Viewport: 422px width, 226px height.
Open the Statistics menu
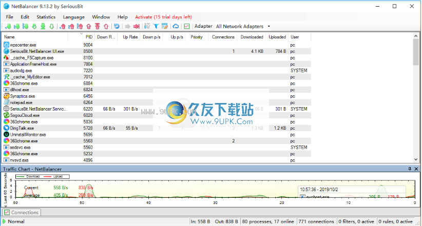click(46, 17)
